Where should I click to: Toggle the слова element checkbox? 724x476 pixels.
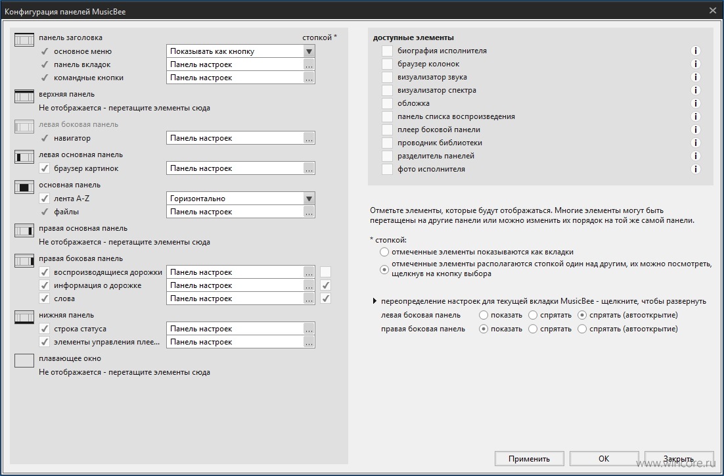44,298
